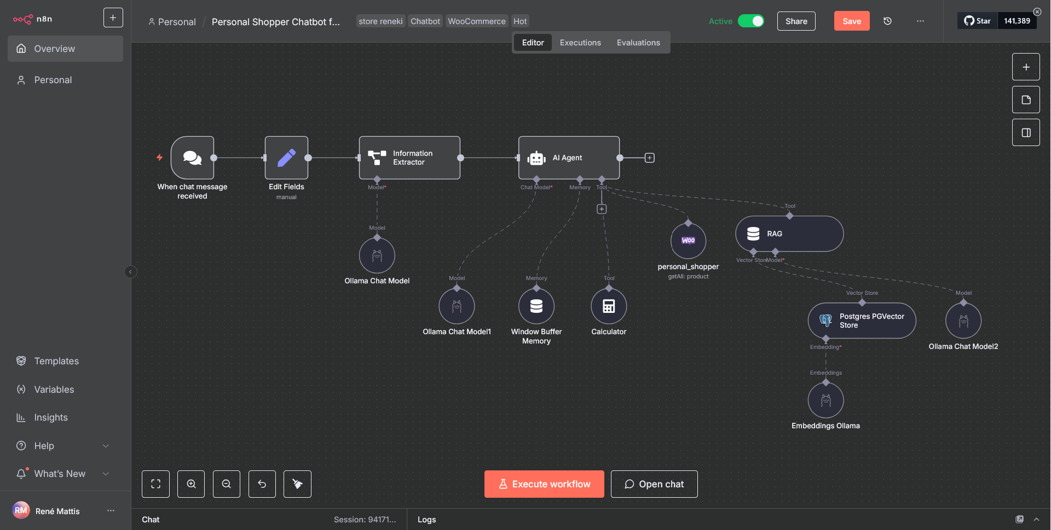Toggle the right side panel button
Viewport: 1051px width, 530px height.
point(1026,133)
